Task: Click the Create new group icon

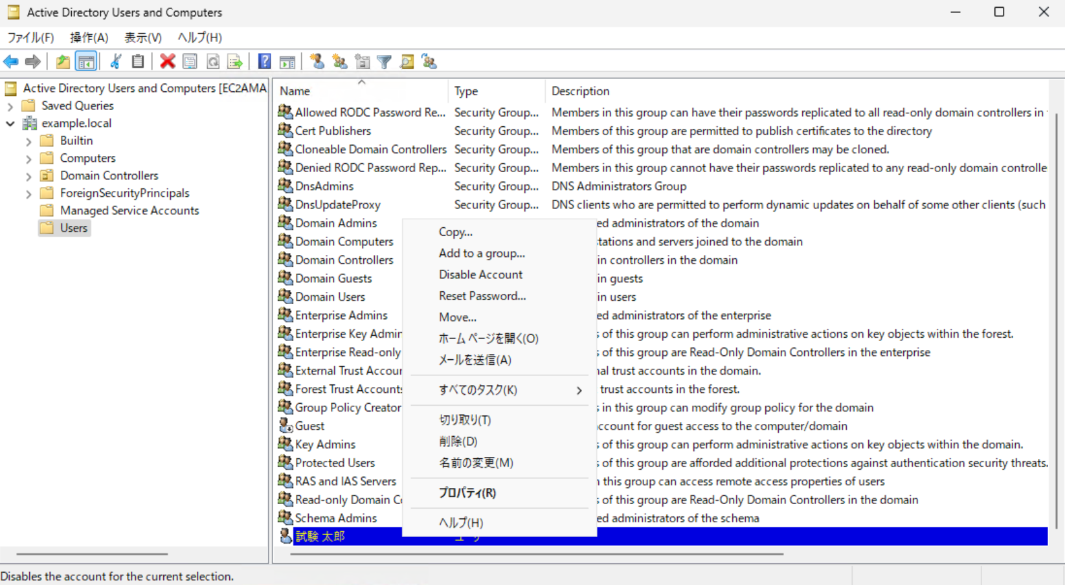Action: [x=340, y=62]
